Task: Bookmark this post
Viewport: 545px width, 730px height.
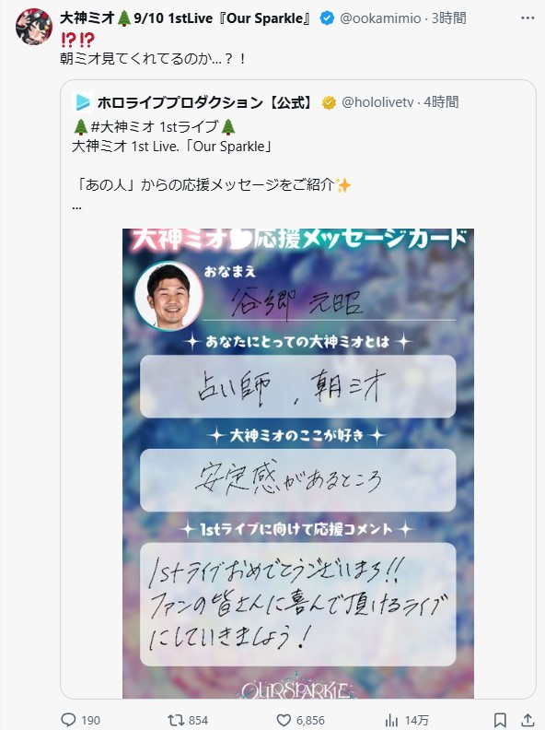Action: click(x=500, y=720)
